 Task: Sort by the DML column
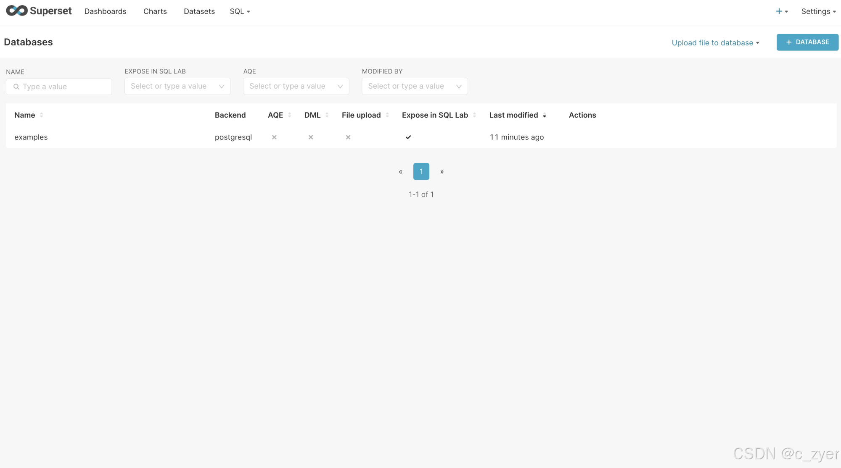click(x=316, y=115)
